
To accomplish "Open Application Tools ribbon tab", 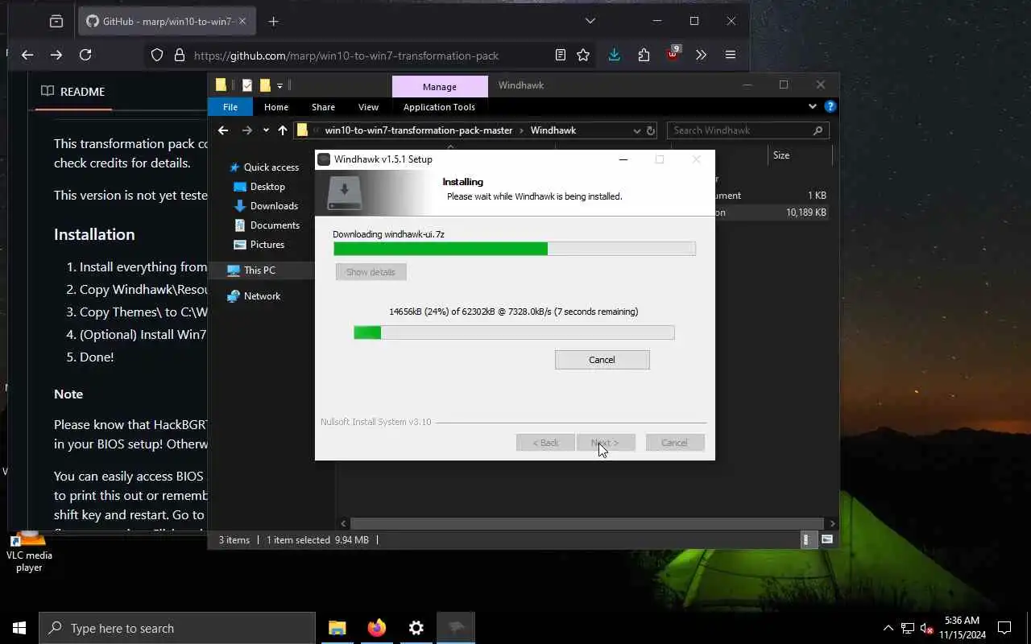I will tap(439, 107).
